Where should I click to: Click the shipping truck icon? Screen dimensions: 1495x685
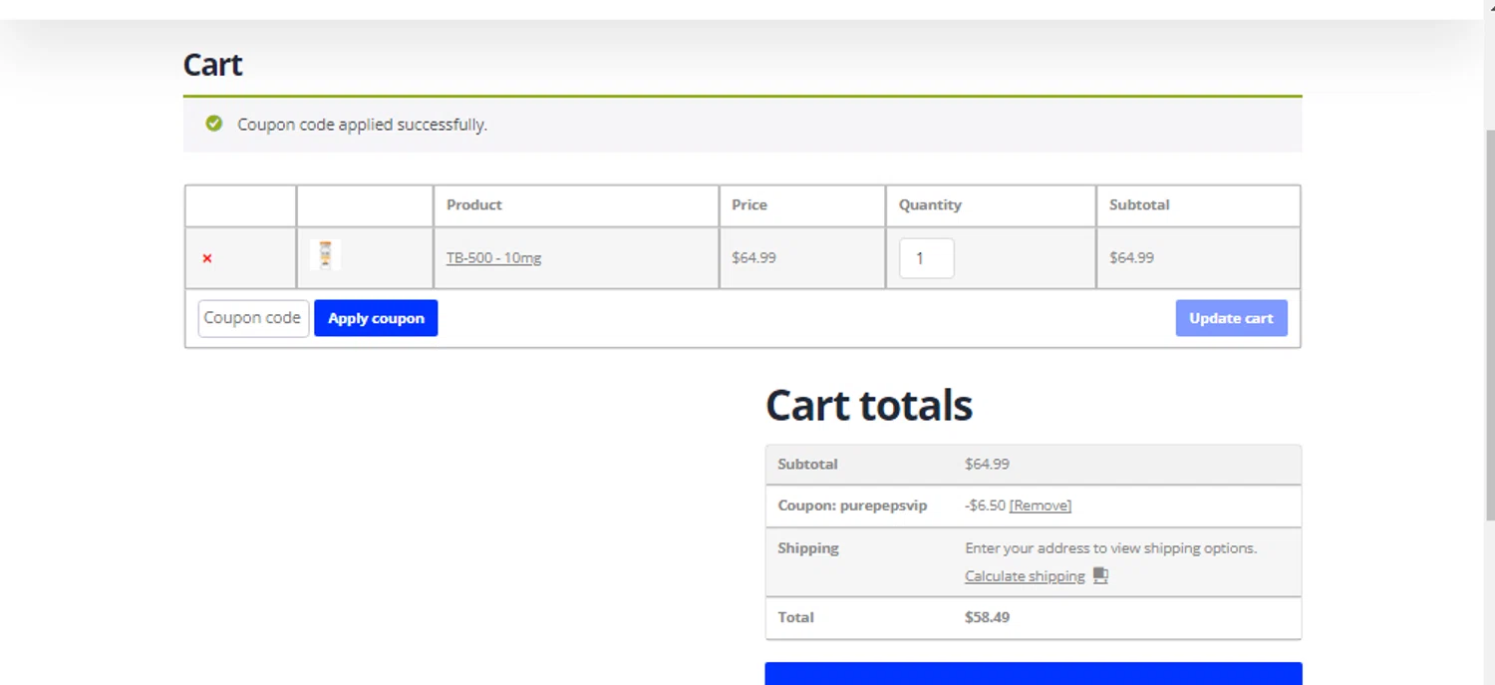click(1100, 575)
